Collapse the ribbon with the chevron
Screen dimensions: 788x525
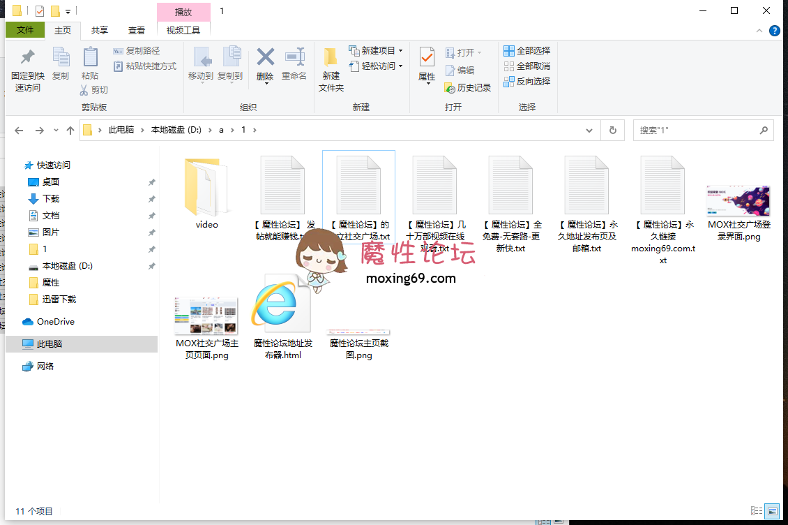tap(759, 31)
